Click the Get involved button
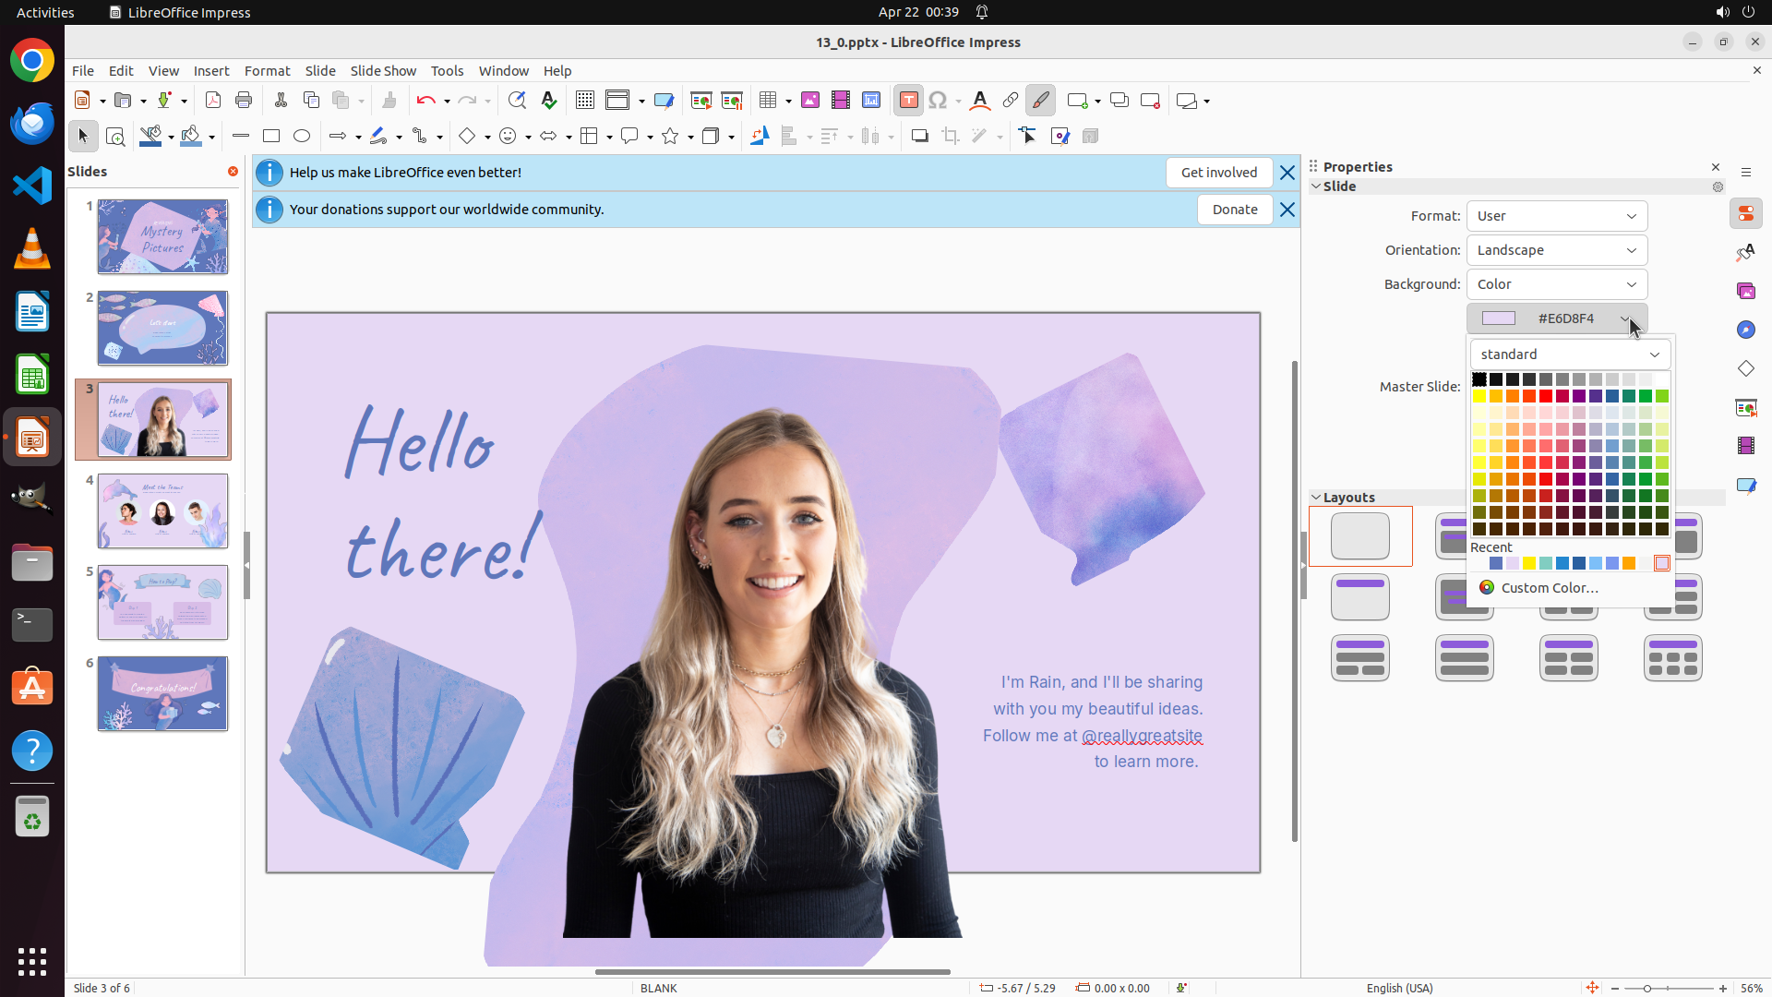The width and height of the screenshot is (1772, 997). [x=1218, y=173]
